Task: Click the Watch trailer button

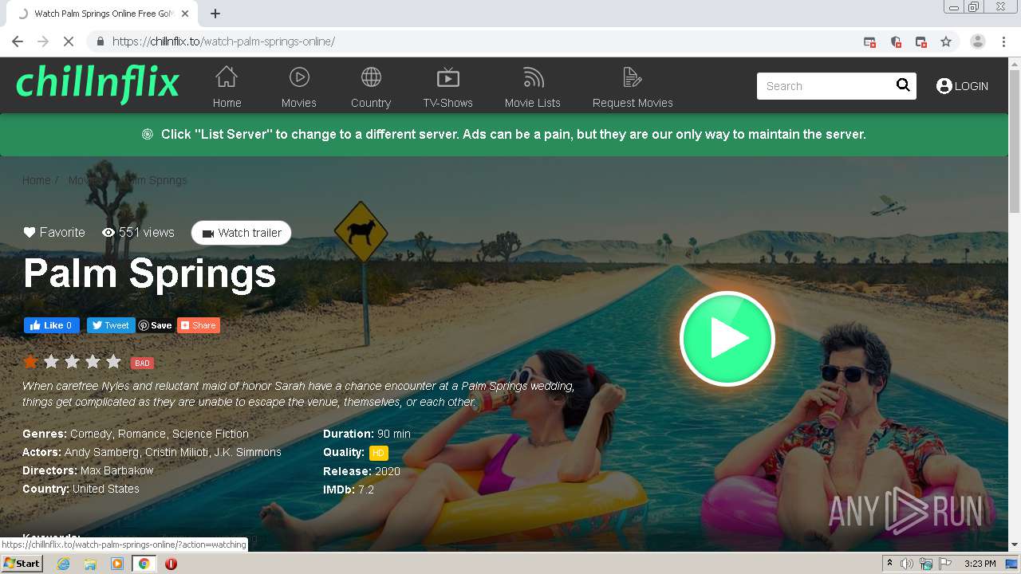Action: point(242,233)
